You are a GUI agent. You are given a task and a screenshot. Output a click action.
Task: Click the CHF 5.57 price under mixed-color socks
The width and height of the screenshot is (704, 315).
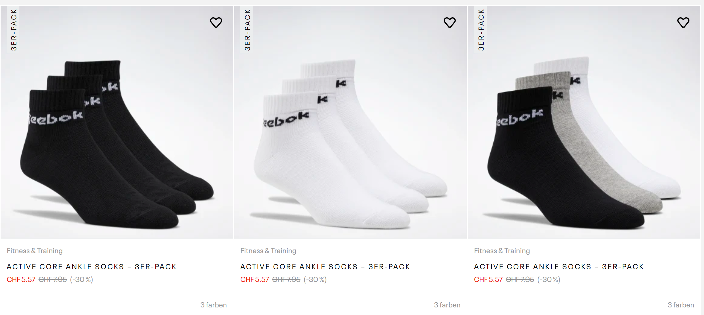click(x=488, y=280)
